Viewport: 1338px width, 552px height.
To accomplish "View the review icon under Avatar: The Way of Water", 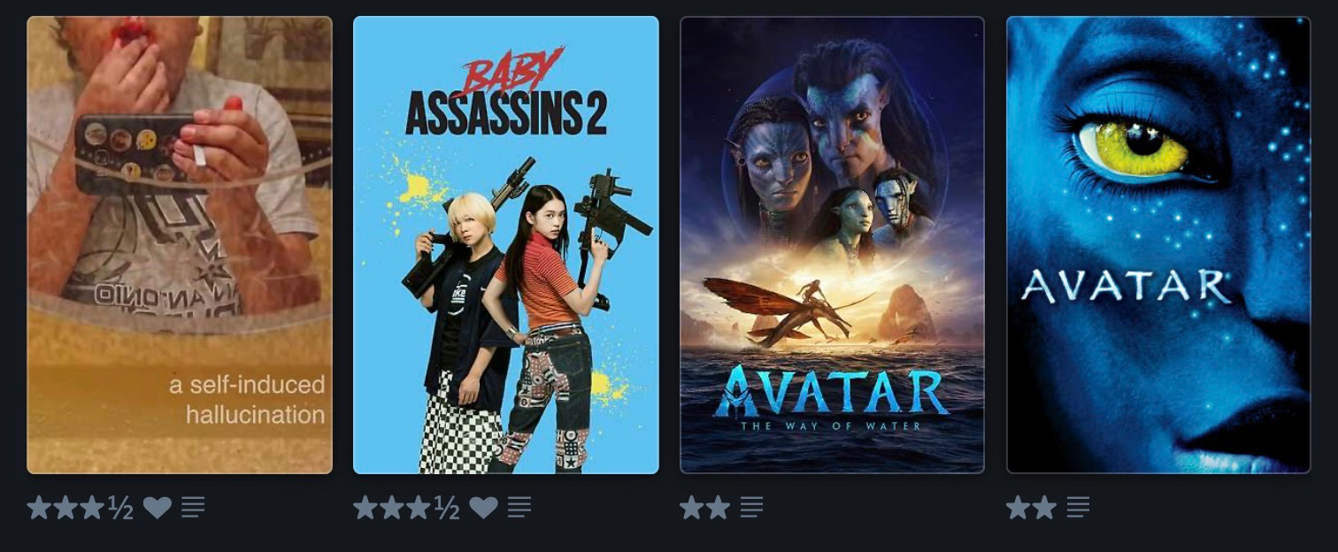I will [x=751, y=507].
